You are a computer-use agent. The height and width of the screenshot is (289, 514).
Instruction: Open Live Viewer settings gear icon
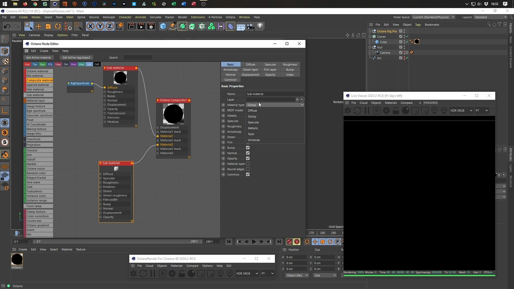[386, 111]
